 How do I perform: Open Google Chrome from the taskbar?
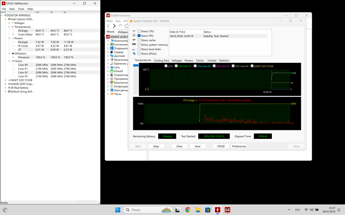[x=188, y=210]
